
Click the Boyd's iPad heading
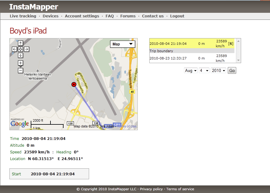[28, 31]
